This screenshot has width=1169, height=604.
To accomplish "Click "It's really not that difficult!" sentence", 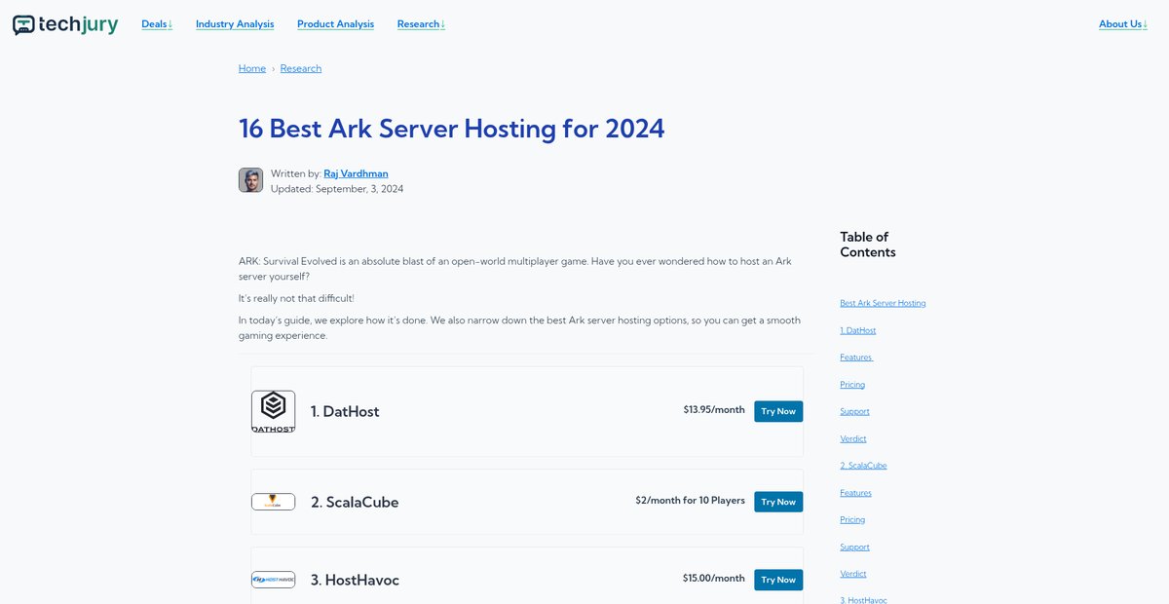I will pyautogui.click(x=296, y=298).
